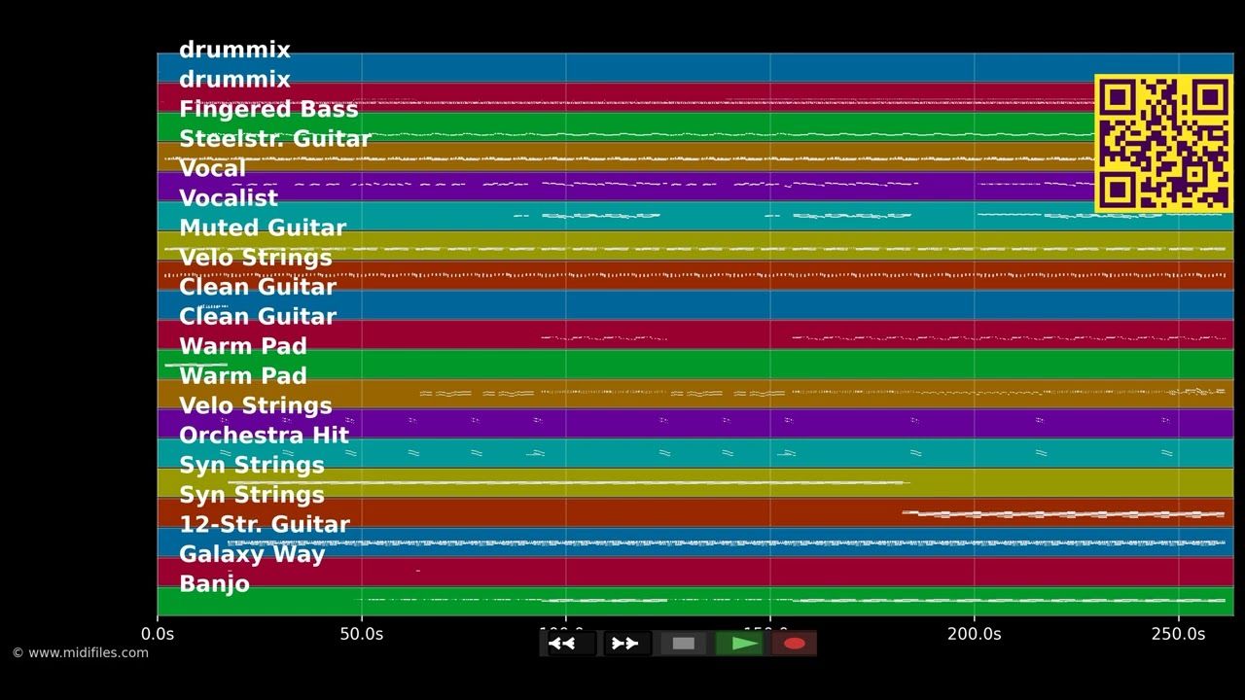Select the Vocalist track label
Screen dimensions: 1245x700
click(x=229, y=198)
